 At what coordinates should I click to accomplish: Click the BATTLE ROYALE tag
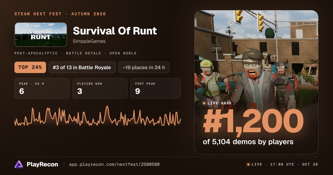pyautogui.click(x=84, y=53)
